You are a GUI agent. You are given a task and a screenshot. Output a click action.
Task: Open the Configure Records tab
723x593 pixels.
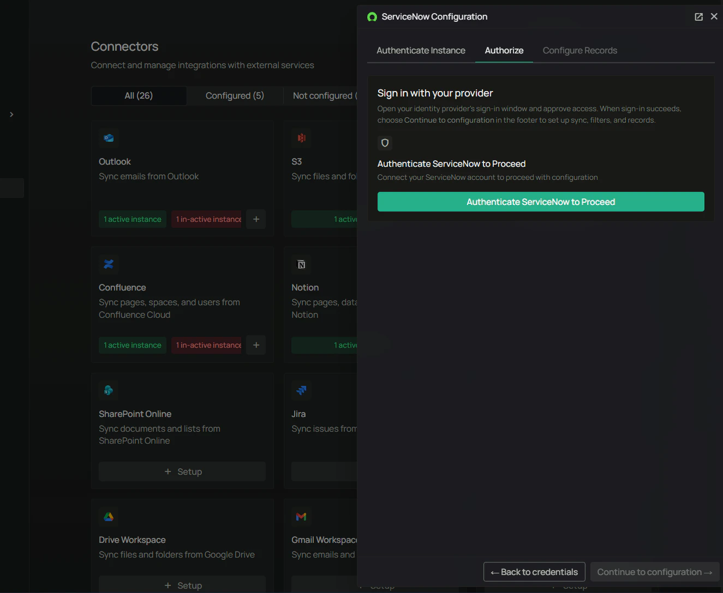click(x=580, y=50)
